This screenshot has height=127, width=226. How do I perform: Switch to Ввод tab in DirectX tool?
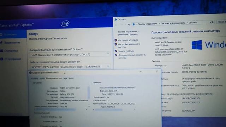click(71, 78)
